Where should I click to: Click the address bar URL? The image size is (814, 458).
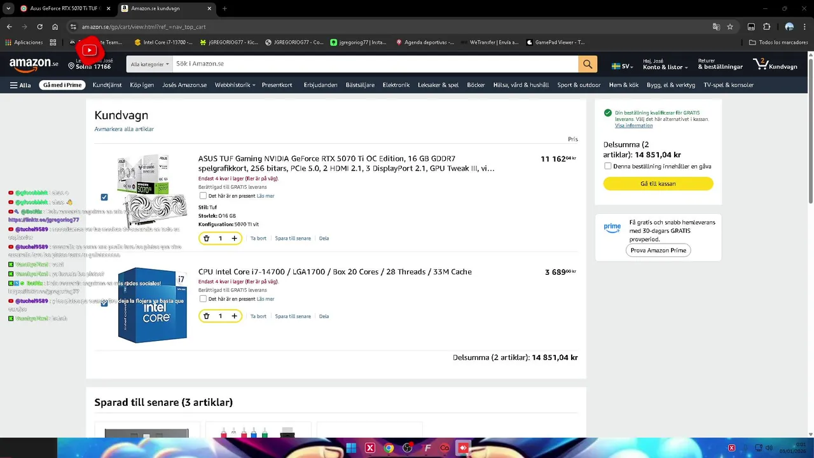pos(144,27)
